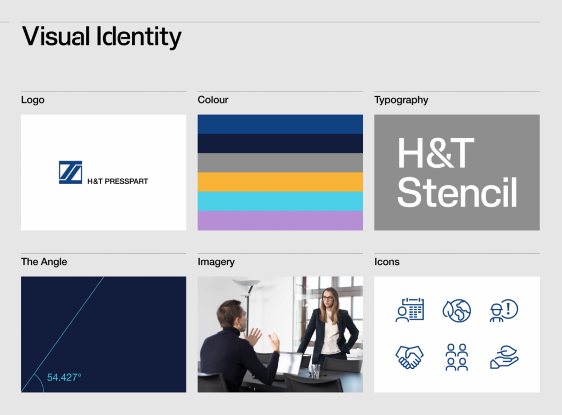Image resolution: width=562 pixels, height=415 pixels.
Task: Open the Imagery section heading
Action: pyautogui.click(x=216, y=261)
